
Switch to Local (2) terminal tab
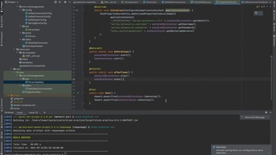[34, 112]
